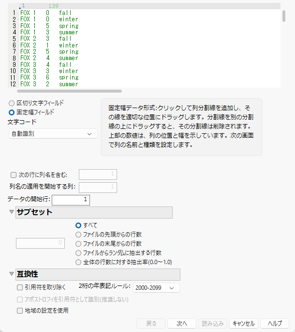
Task: Click the horizontal scrollbar under preview
Action: [69, 91]
